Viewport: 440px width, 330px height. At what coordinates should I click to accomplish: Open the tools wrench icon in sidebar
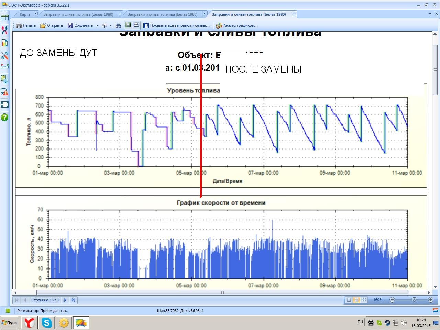point(4,55)
